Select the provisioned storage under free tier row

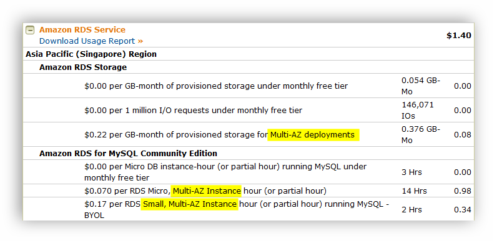248,86
